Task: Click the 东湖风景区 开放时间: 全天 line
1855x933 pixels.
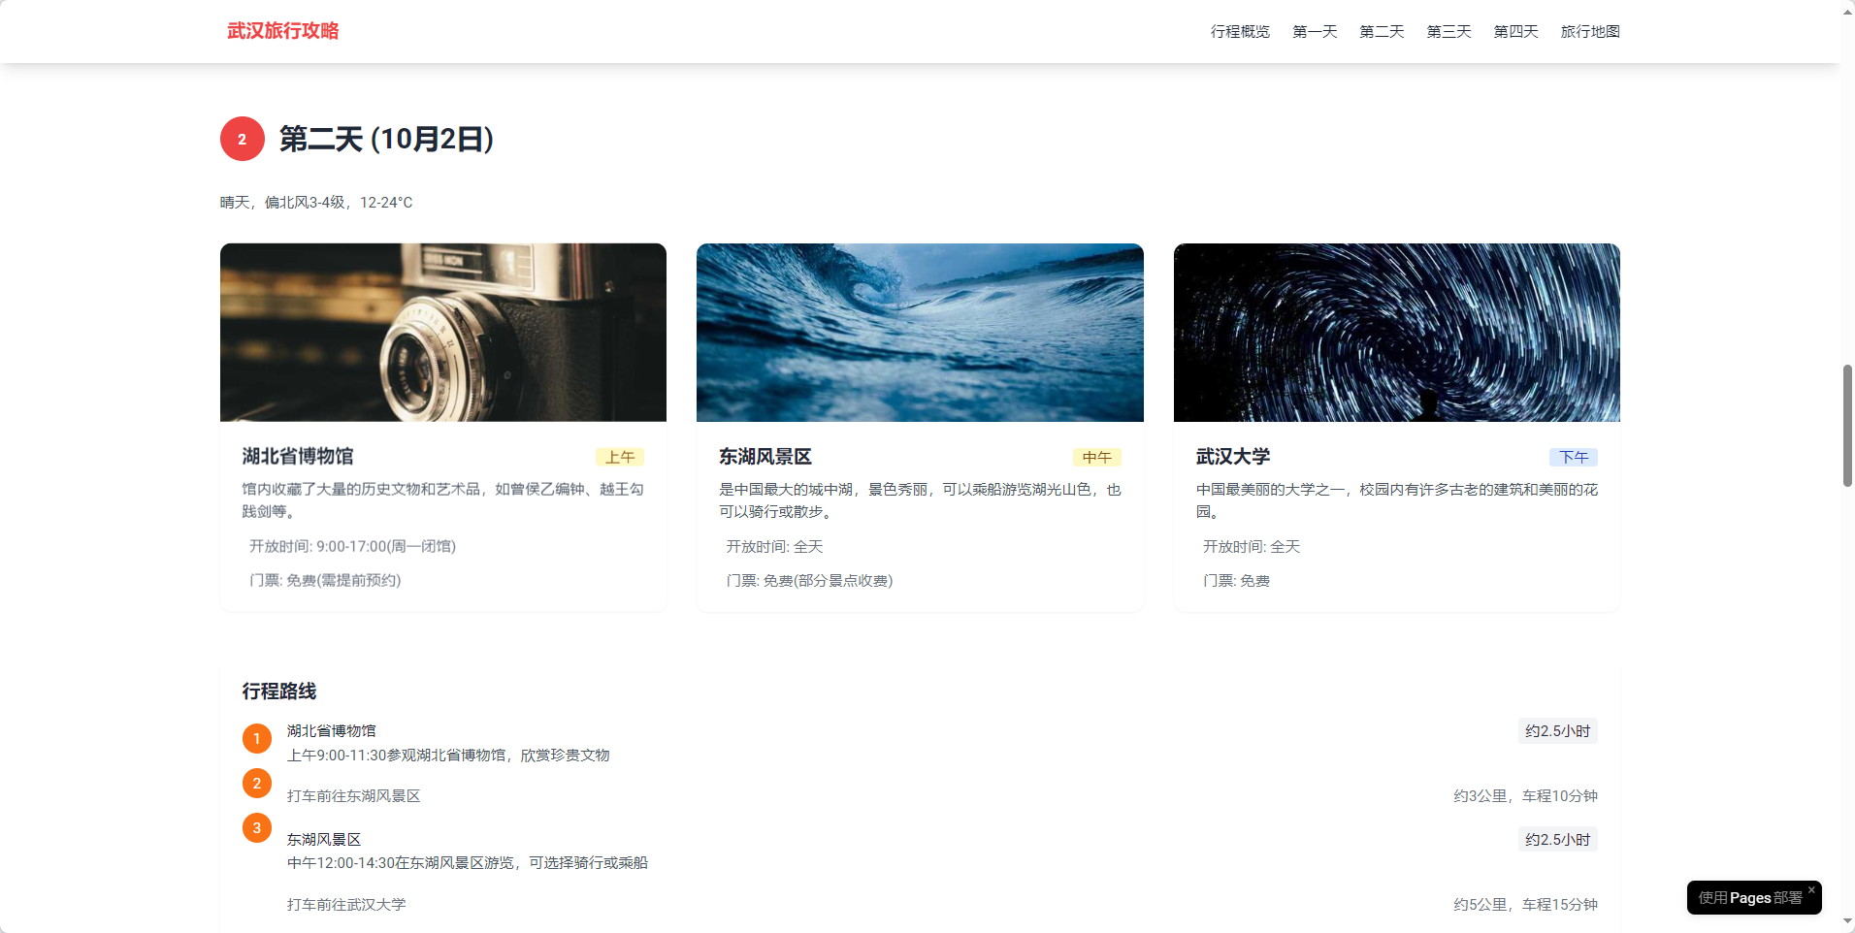Action: click(x=774, y=547)
